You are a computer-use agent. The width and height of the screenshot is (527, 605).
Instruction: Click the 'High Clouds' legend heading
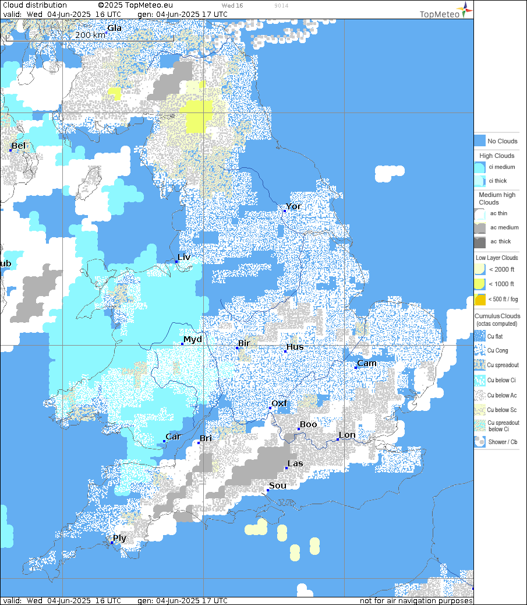click(x=497, y=156)
